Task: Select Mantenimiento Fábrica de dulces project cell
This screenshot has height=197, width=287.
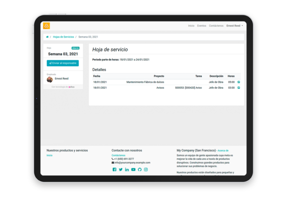Action: click(x=145, y=82)
